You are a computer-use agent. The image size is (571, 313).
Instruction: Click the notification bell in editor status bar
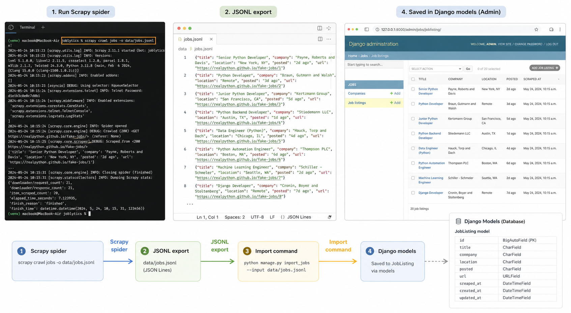click(330, 217)
